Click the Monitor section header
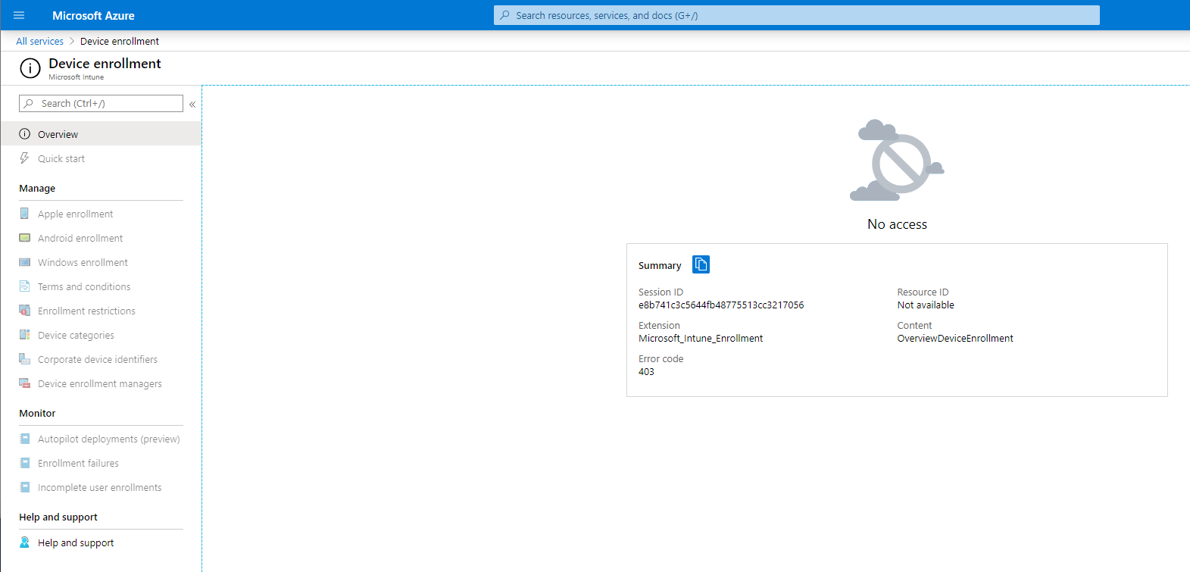 pyautogui.click(x=37, y=414)
